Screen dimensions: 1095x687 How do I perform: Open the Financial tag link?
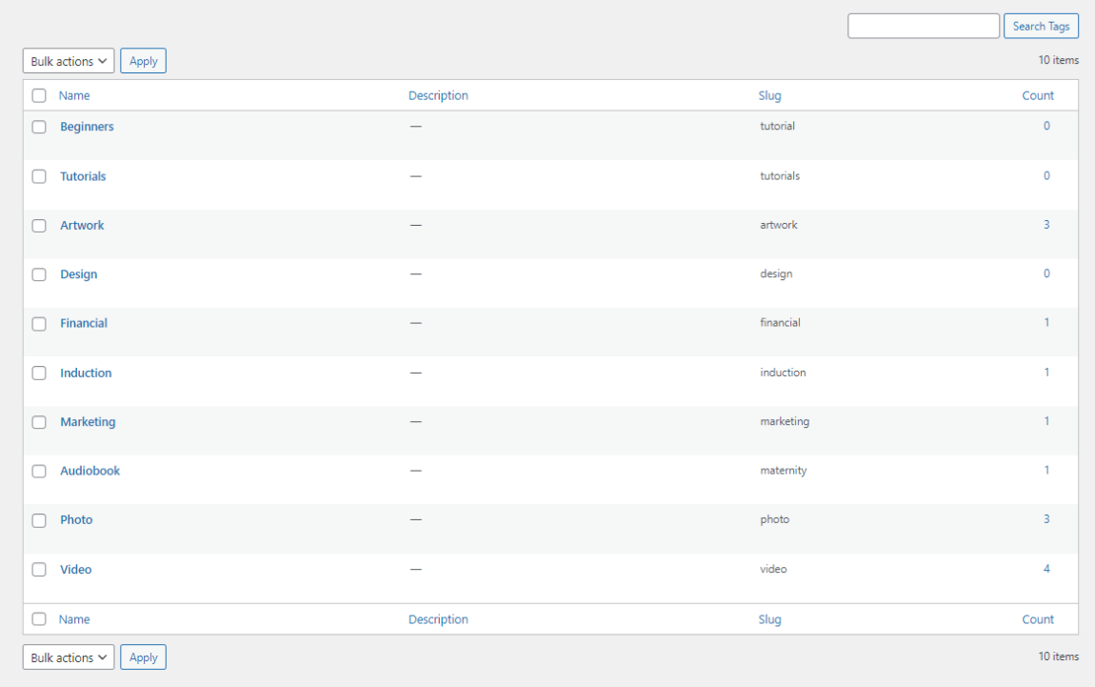[84, 323]
